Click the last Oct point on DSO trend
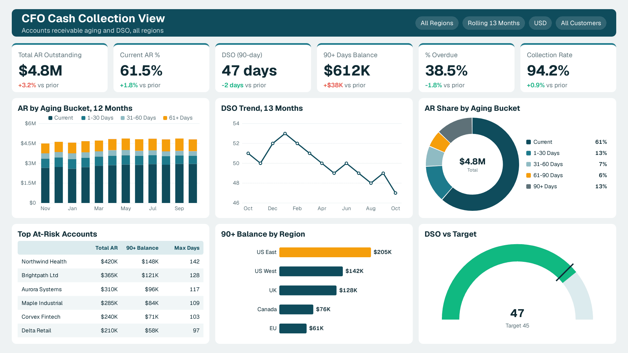628x353 pixels. 395,193
